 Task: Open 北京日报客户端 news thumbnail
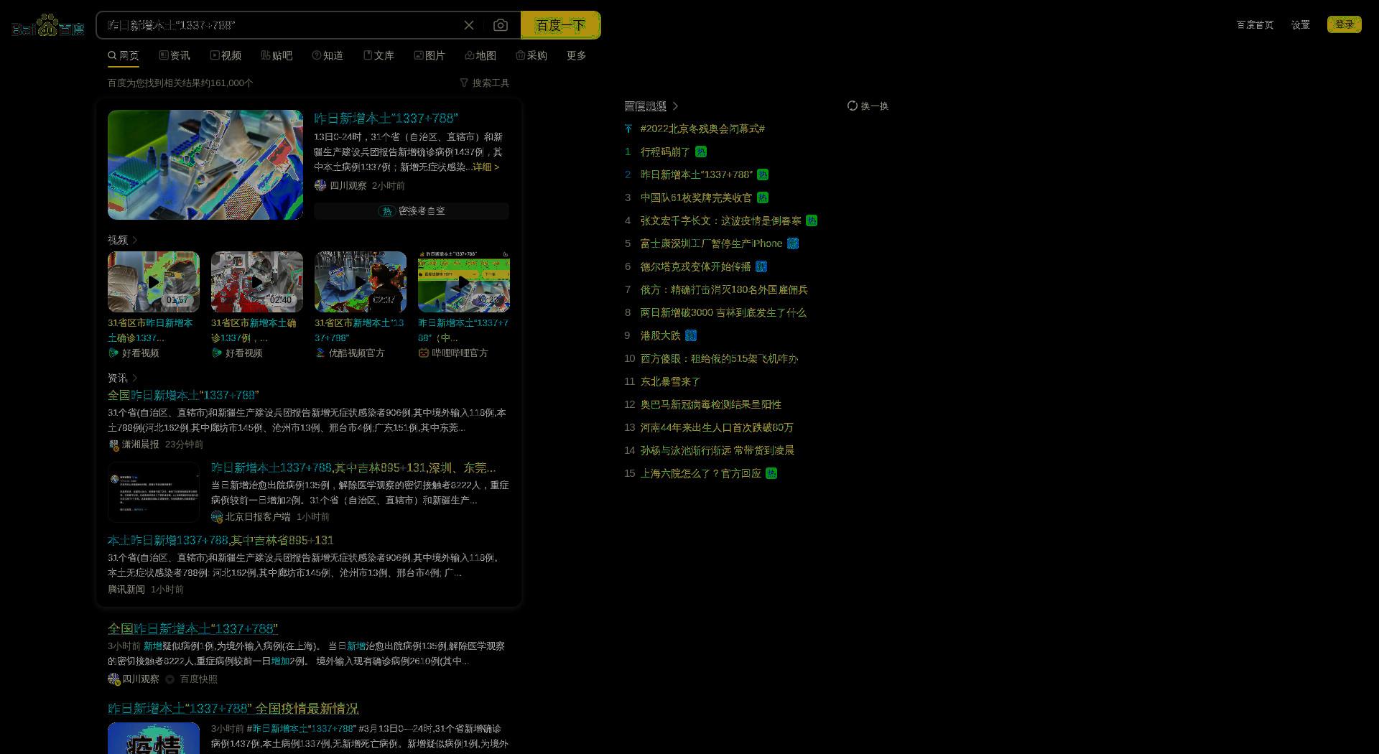pos(154,492)
